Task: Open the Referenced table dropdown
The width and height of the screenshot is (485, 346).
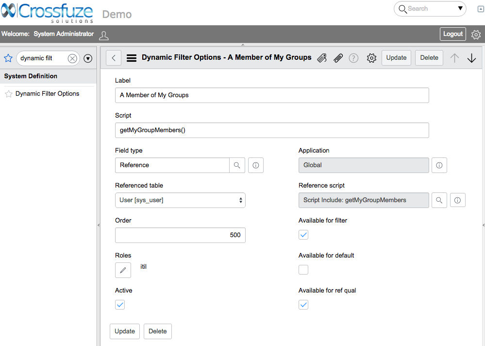Action: tap(180, 200)
